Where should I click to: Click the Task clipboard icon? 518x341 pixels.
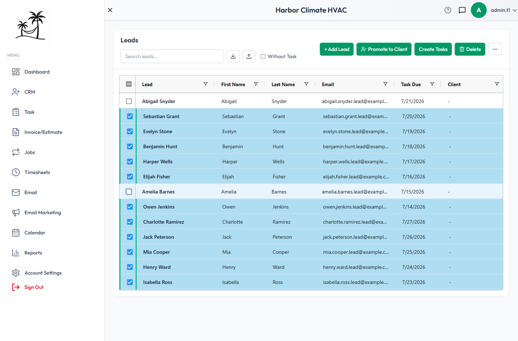coord(16,112)
